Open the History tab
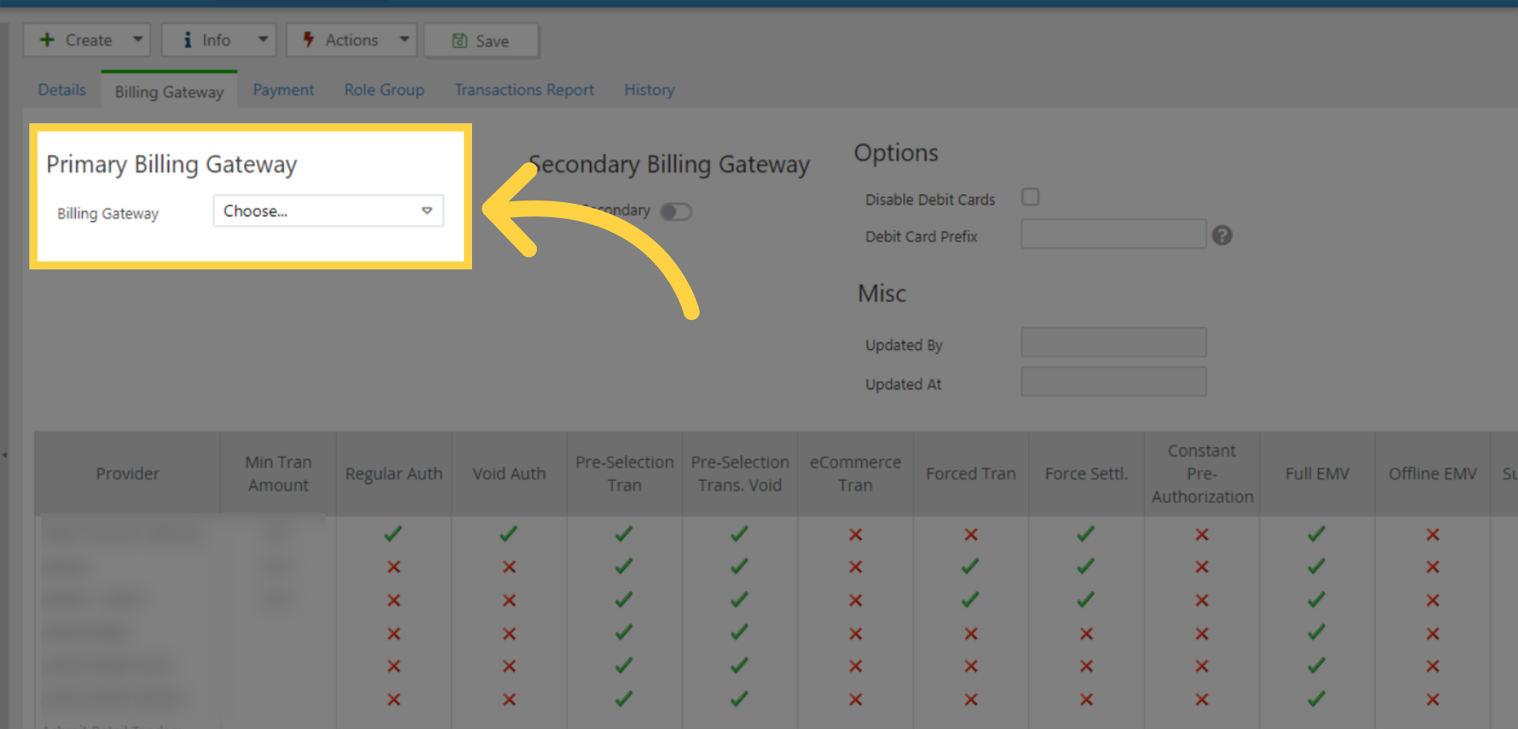 click(649, 90)
